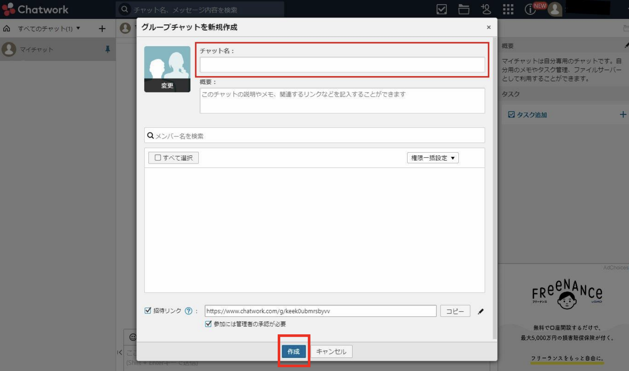Click the キャンセル button
The width and height of the screenshot is (629, 371).
[x=331, y=352]
